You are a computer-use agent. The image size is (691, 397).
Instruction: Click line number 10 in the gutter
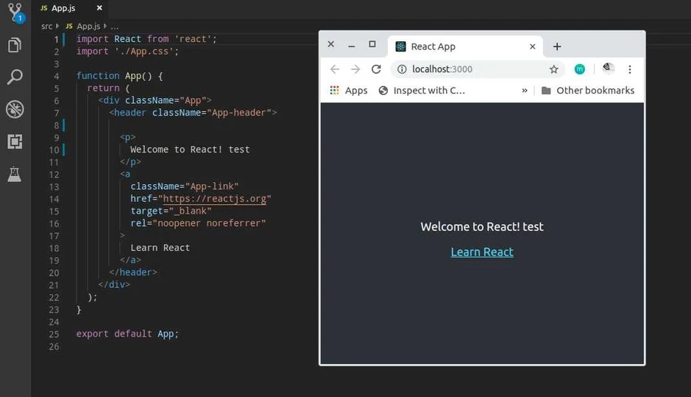point(54,150)
